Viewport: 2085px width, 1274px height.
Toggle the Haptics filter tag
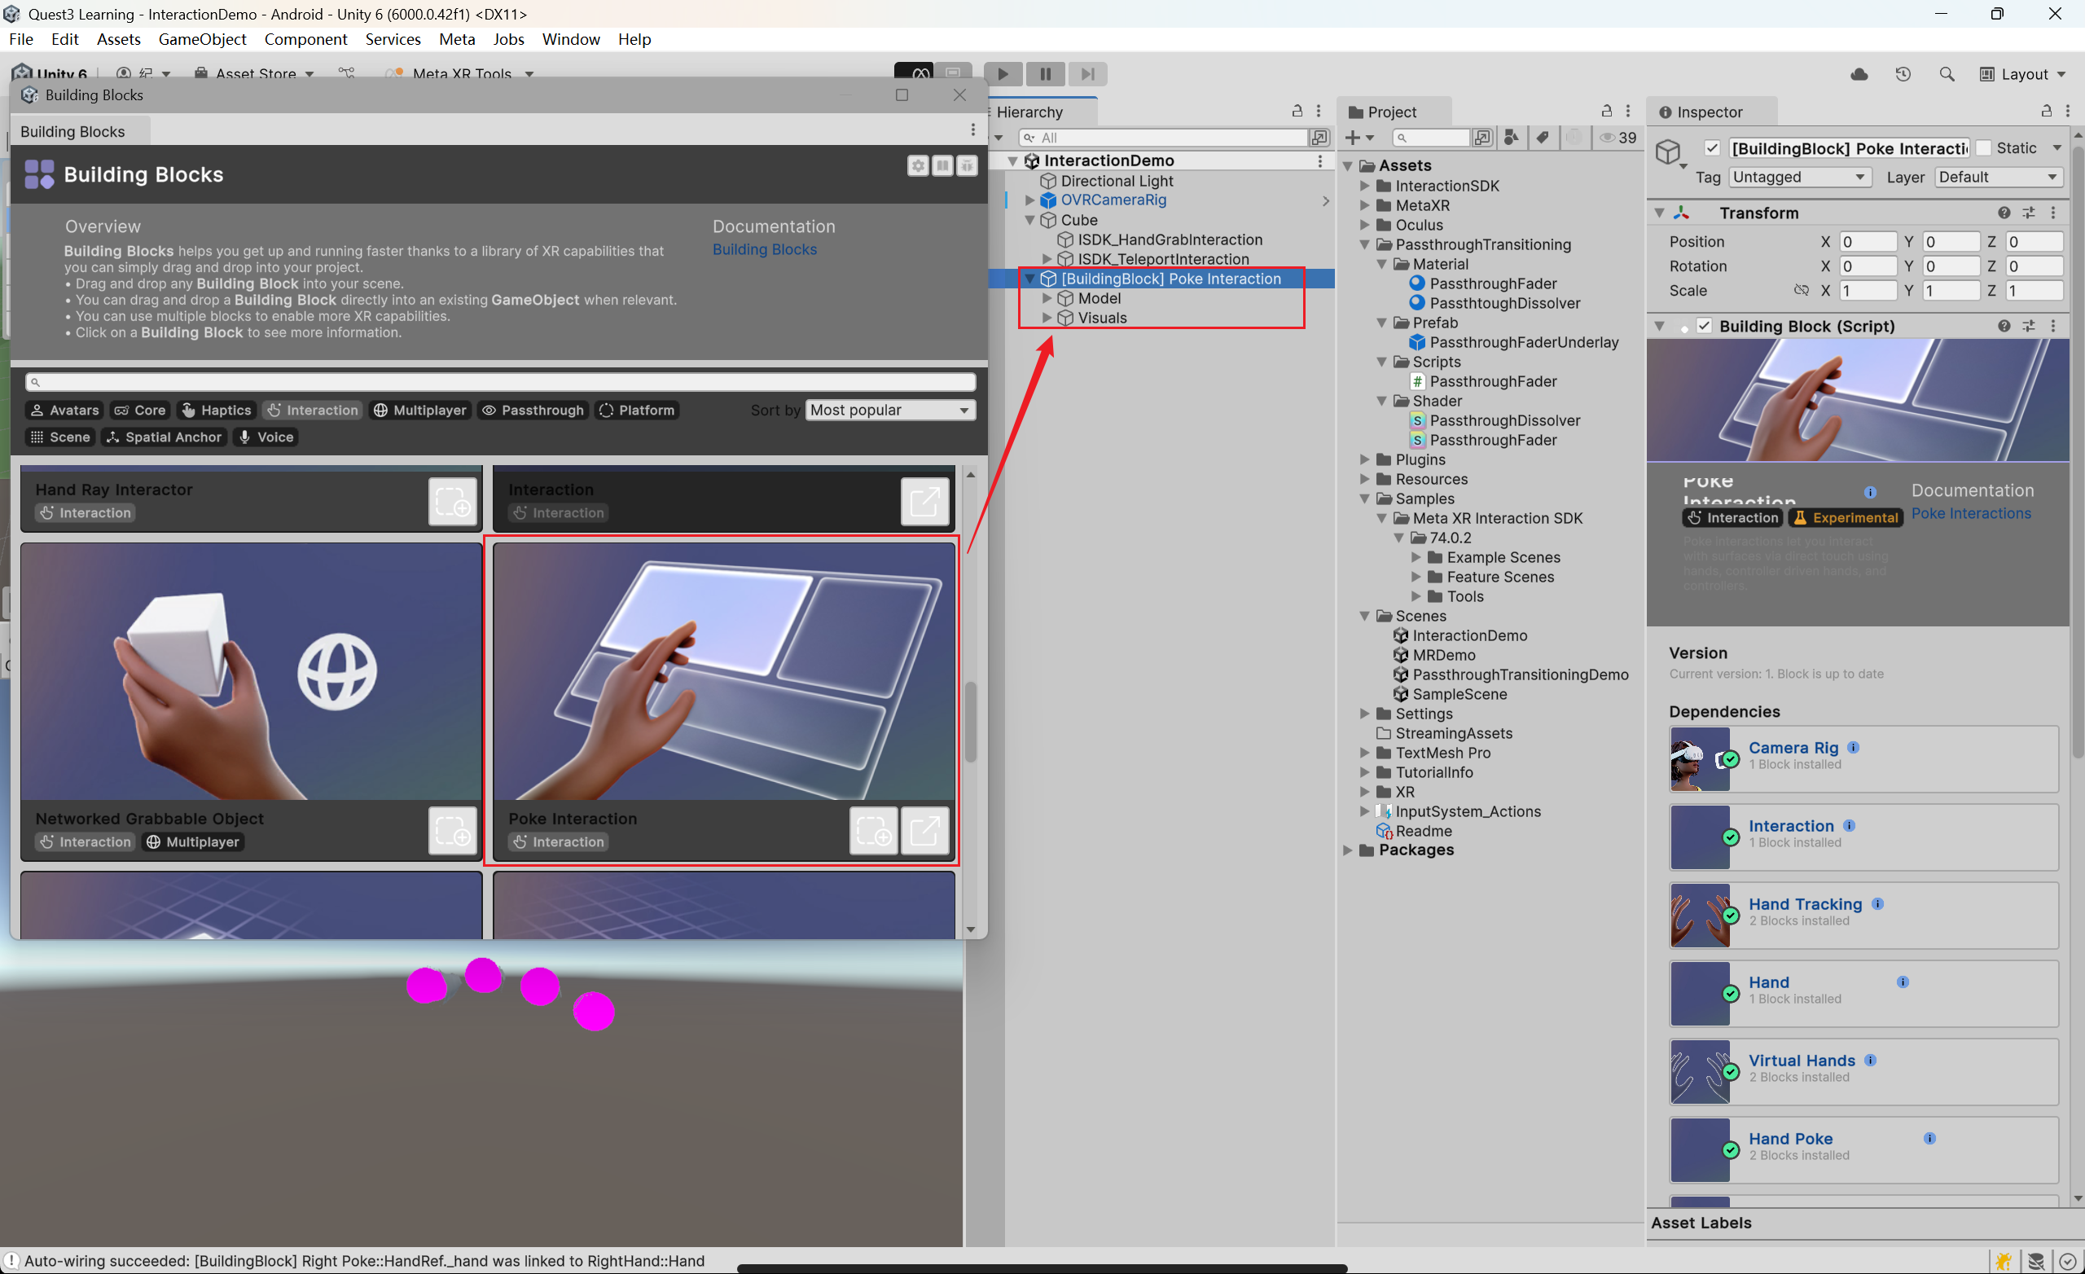216,411
